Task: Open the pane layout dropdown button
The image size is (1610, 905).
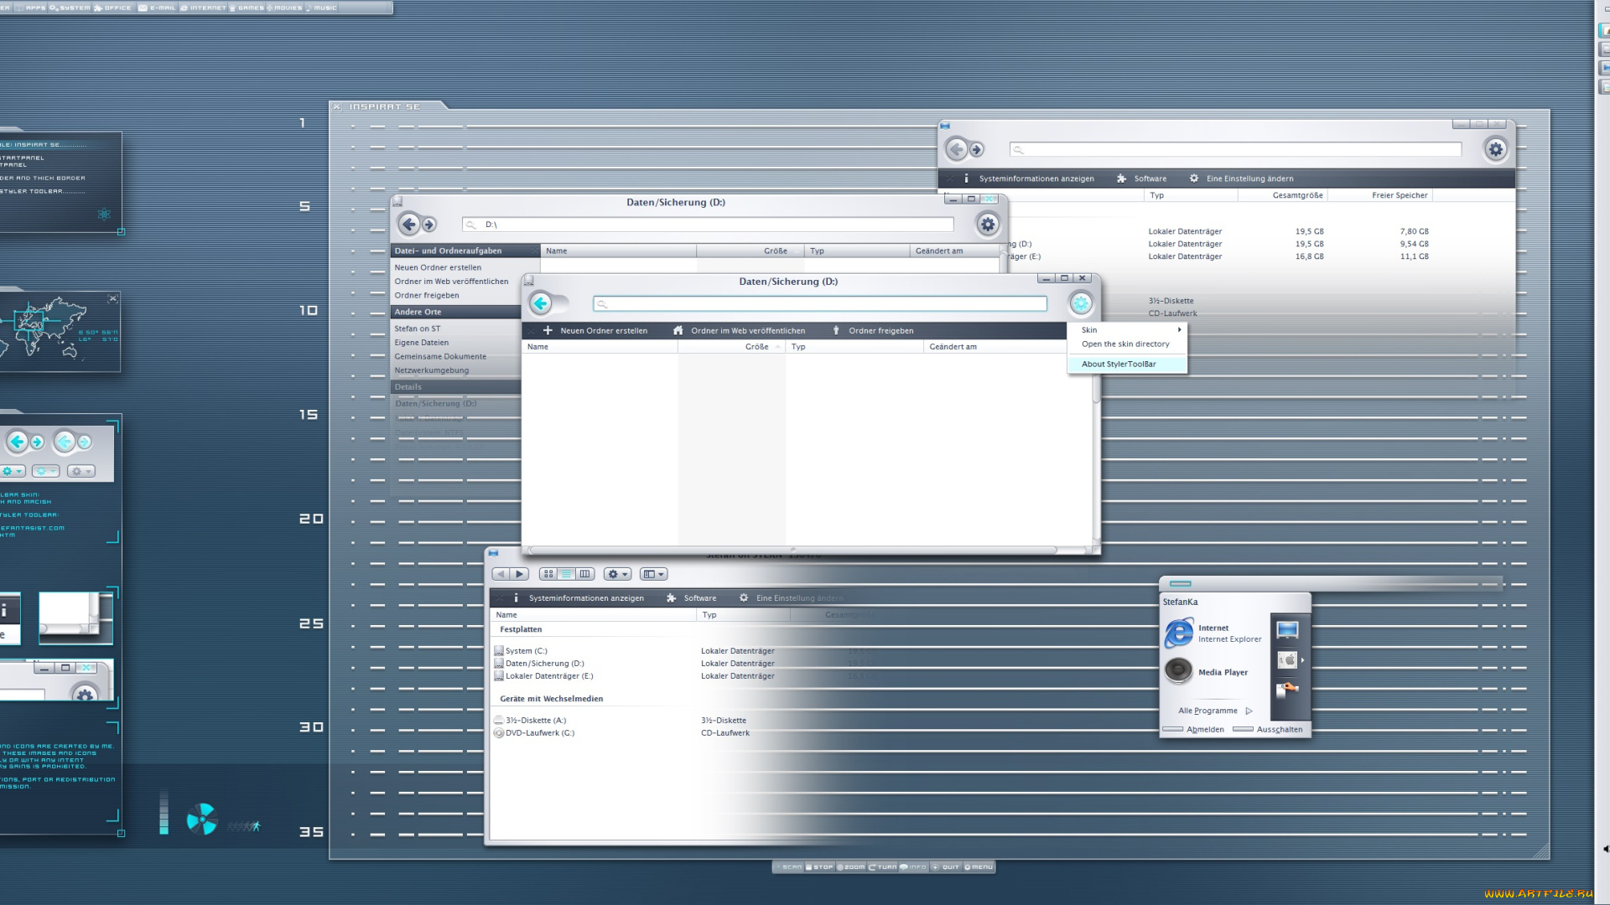Action: 653,574
